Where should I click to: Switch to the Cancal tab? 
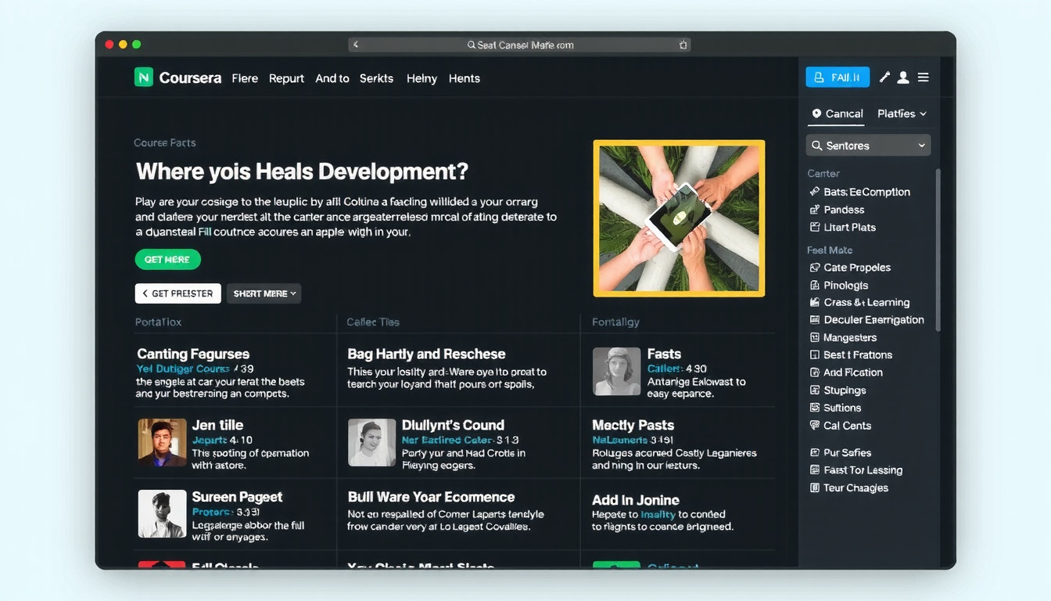(837, 113)
